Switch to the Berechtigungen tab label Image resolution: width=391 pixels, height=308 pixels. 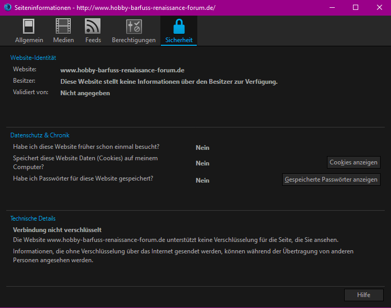pyautogui.click(x=134, y=40)
